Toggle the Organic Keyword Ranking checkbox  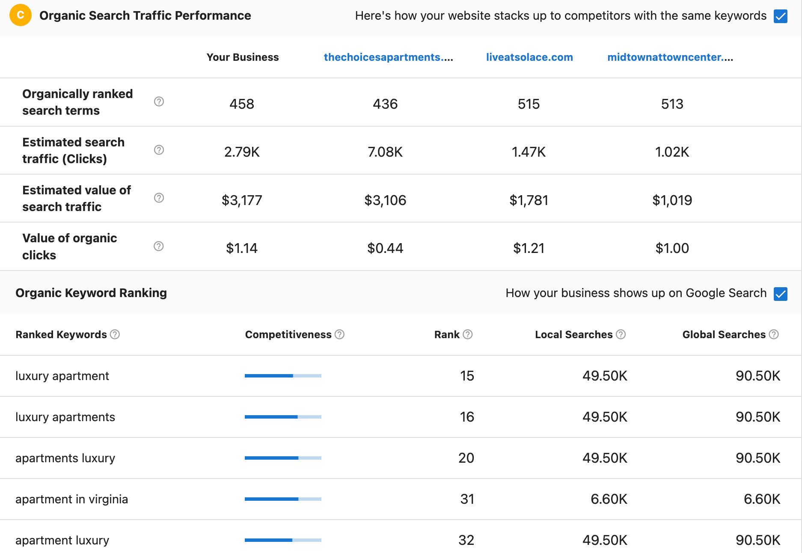pos(781,294)
